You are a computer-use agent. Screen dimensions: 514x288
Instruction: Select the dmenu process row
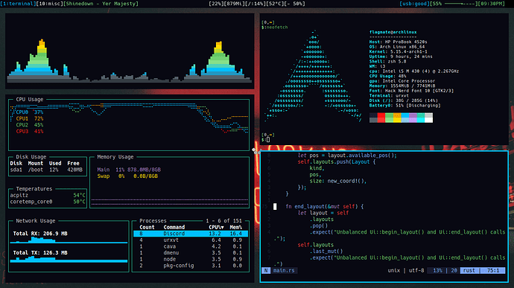191,252
